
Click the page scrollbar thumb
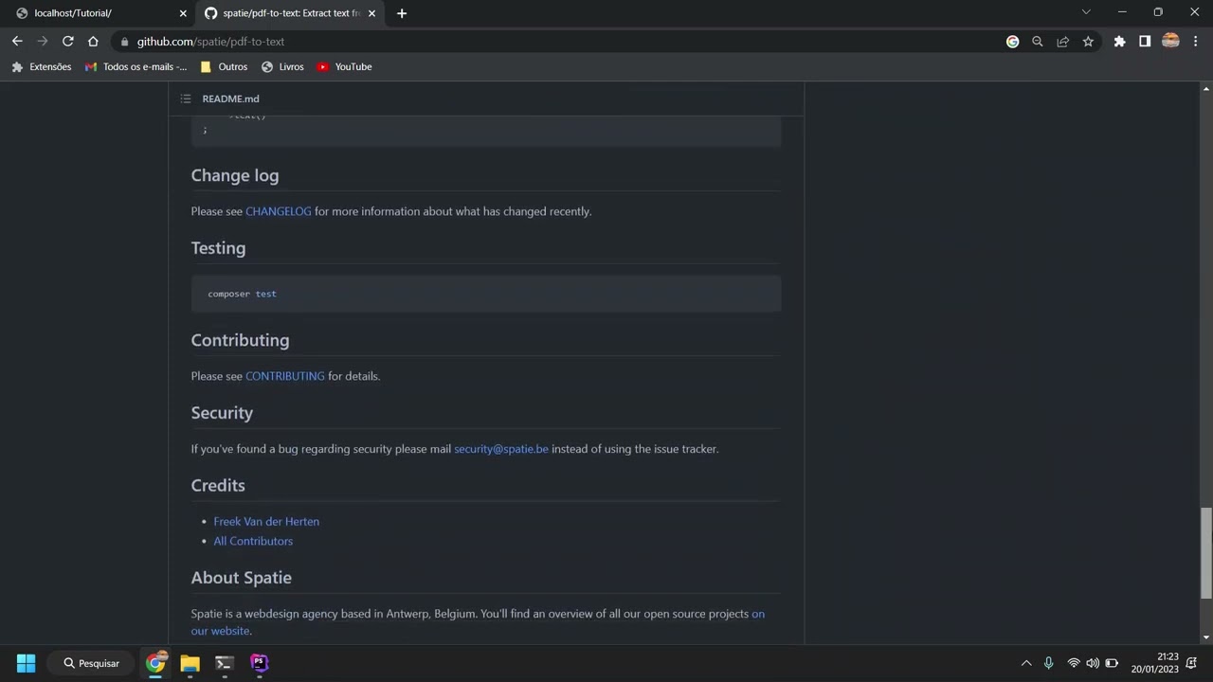tap(1205, 553)
